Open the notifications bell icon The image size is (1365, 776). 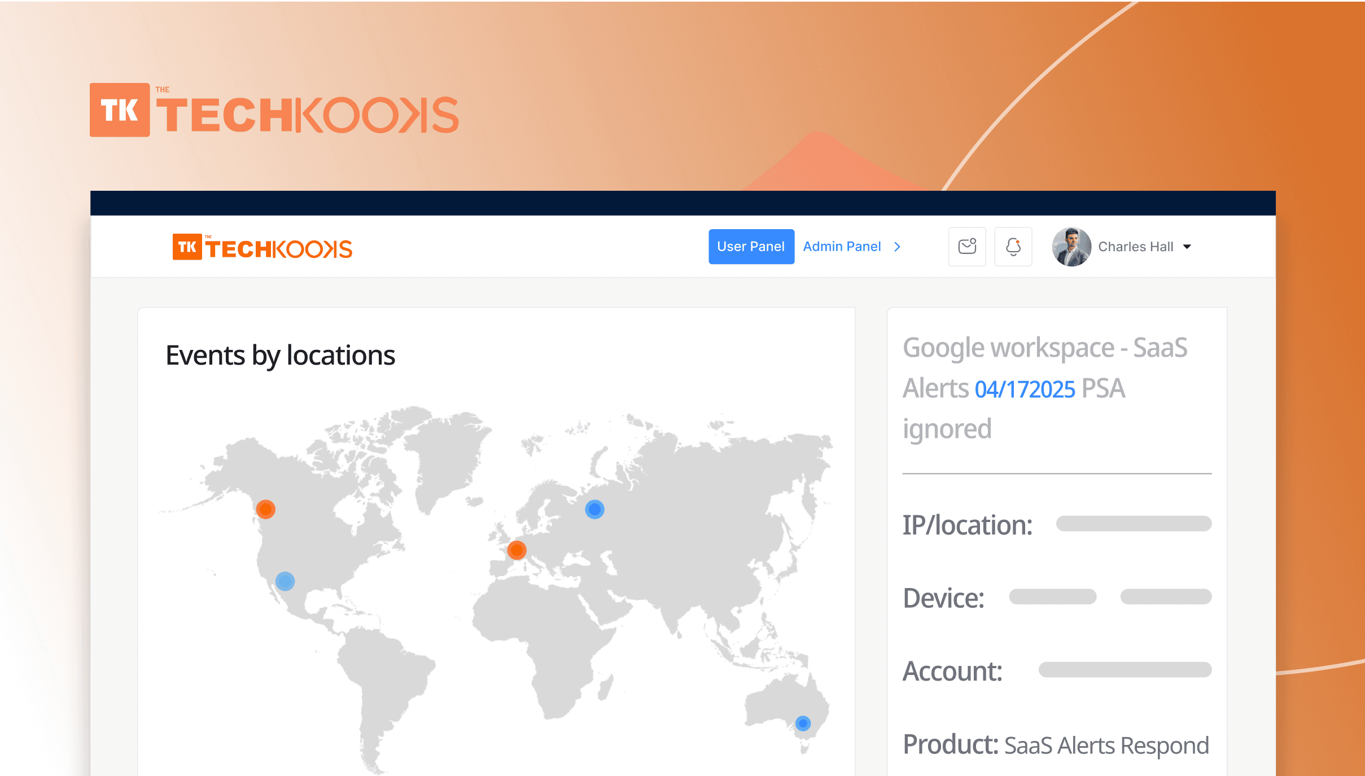coord(1013,247)
